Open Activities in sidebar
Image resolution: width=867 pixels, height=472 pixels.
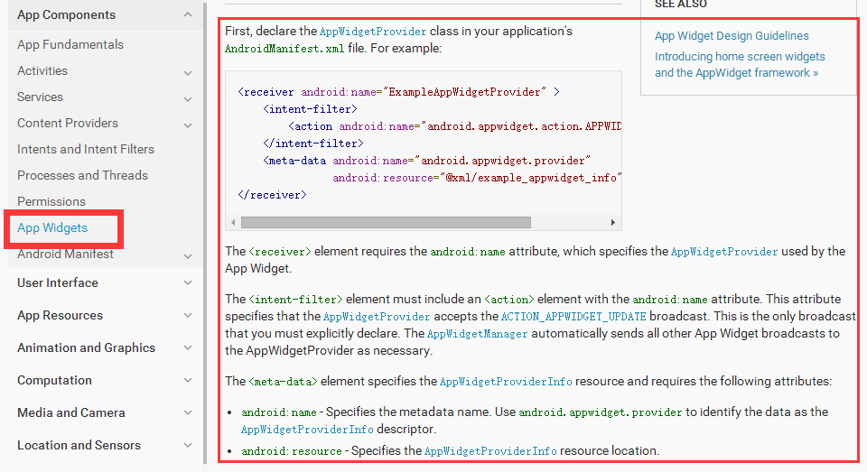(42, 70)
